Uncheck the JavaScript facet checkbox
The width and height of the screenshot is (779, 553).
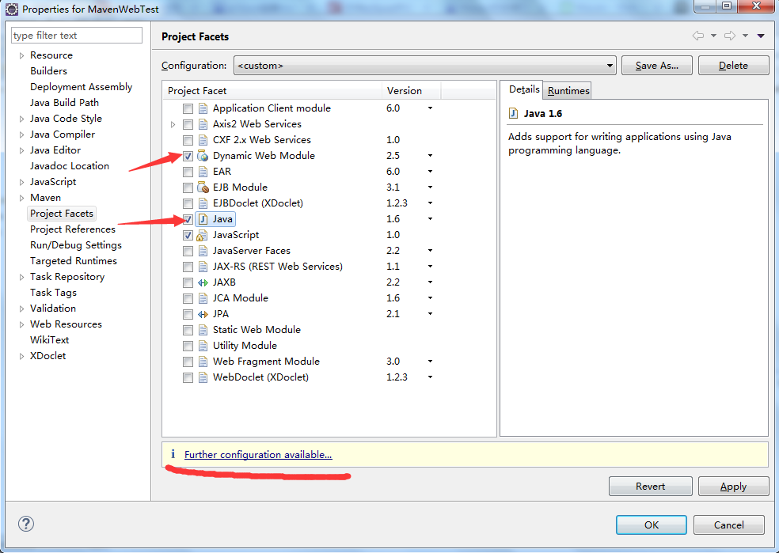point(188,235)
